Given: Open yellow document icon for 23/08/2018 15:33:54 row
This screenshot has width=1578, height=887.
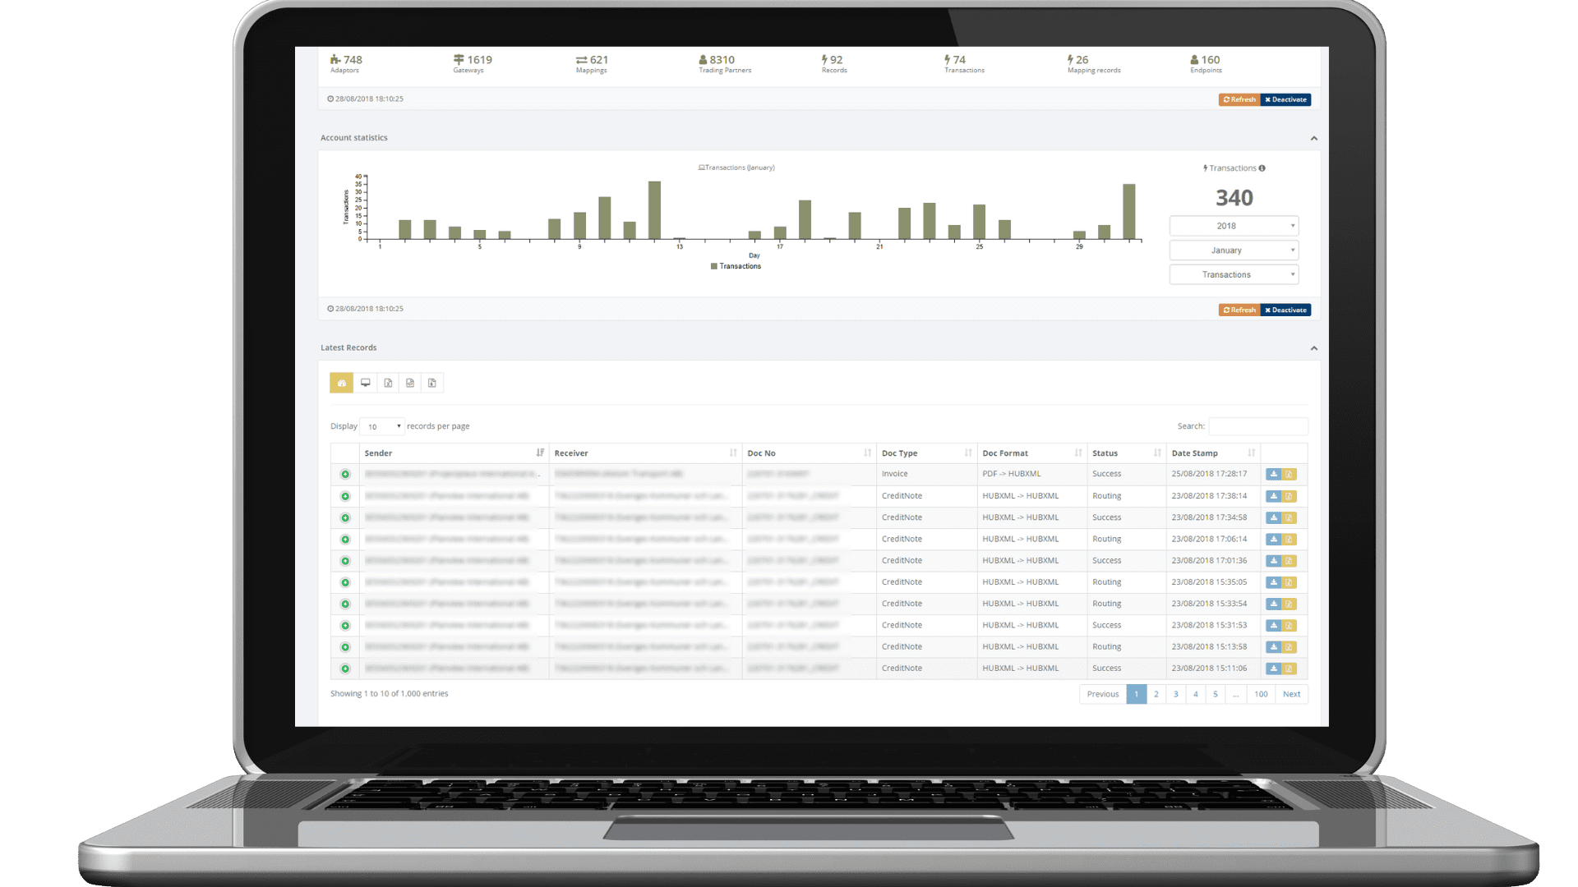Looking at the screenshot, I should 1290,604.
